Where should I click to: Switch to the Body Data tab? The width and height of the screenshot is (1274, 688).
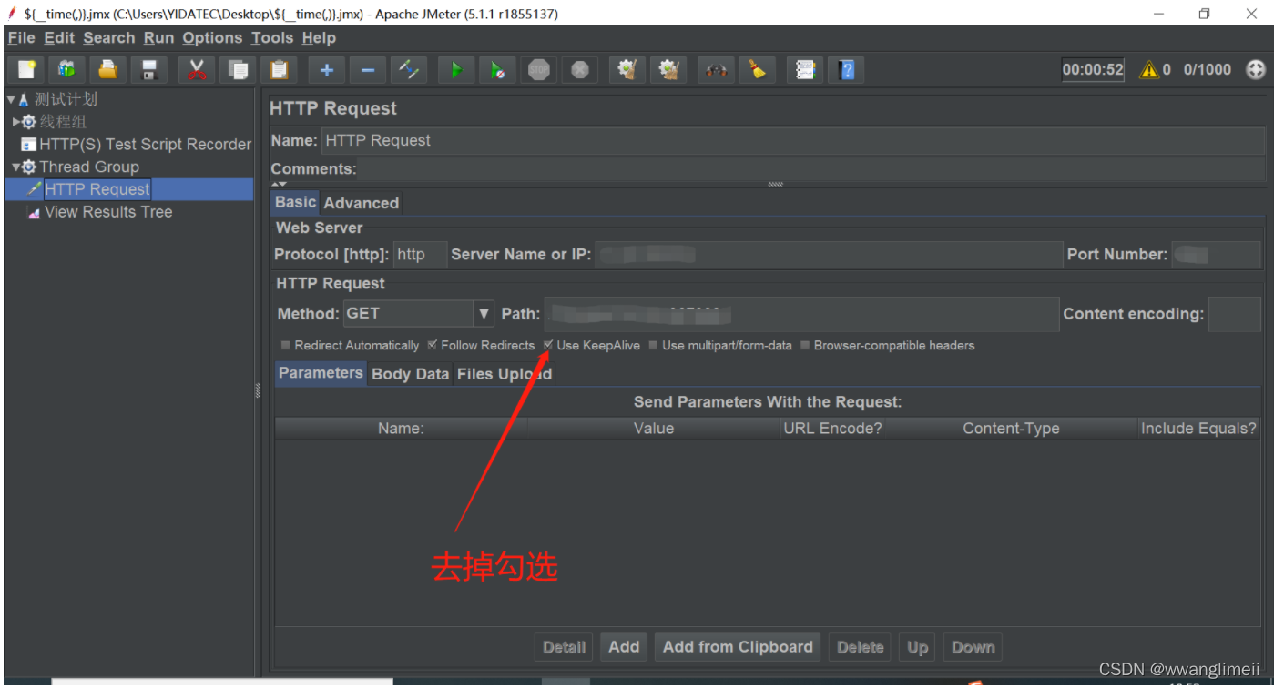[x=410, y=374]
